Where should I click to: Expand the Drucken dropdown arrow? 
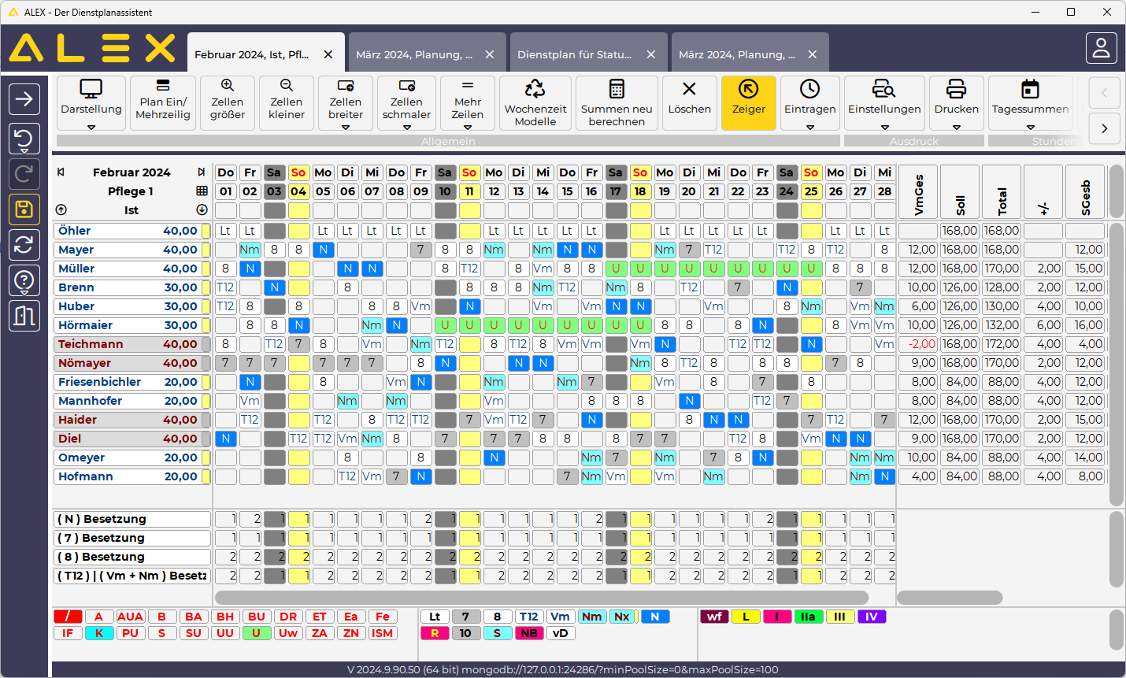pos(957,127)
